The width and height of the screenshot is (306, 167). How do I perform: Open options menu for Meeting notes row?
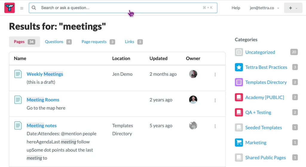pyautogui.click(x=215, y=126)
